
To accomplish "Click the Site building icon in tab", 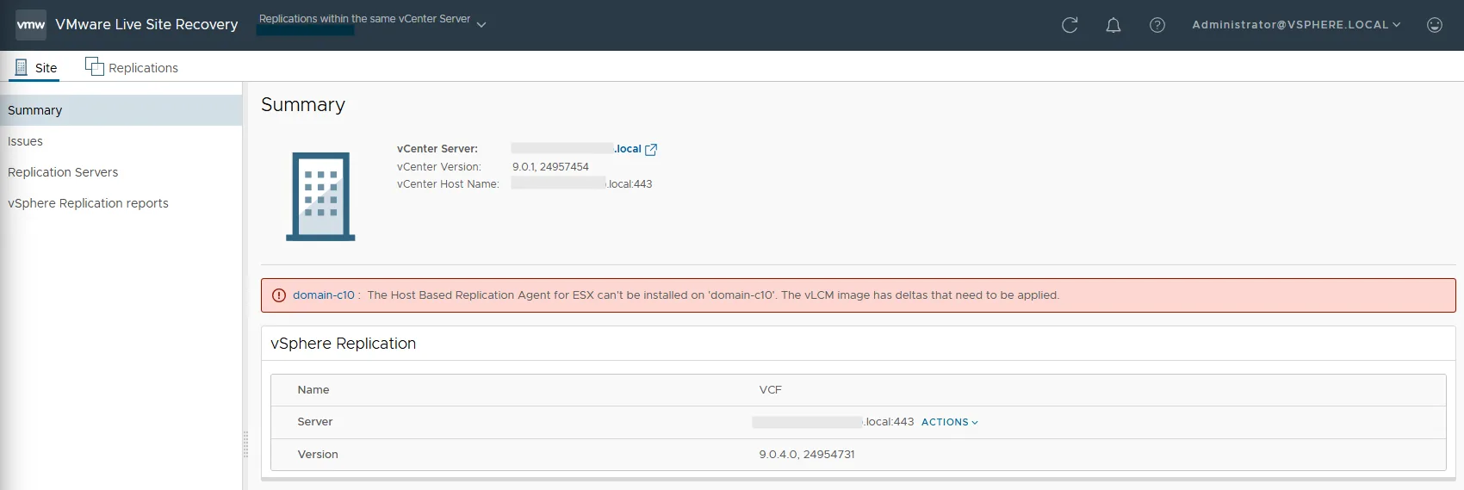I will (x=22, y=67).
